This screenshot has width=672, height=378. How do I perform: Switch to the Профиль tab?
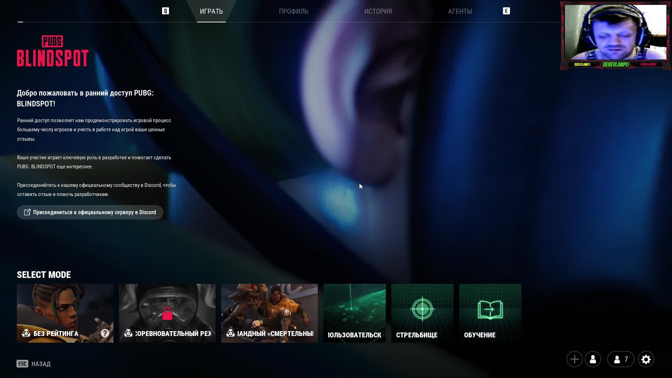[x=293, y=11]
